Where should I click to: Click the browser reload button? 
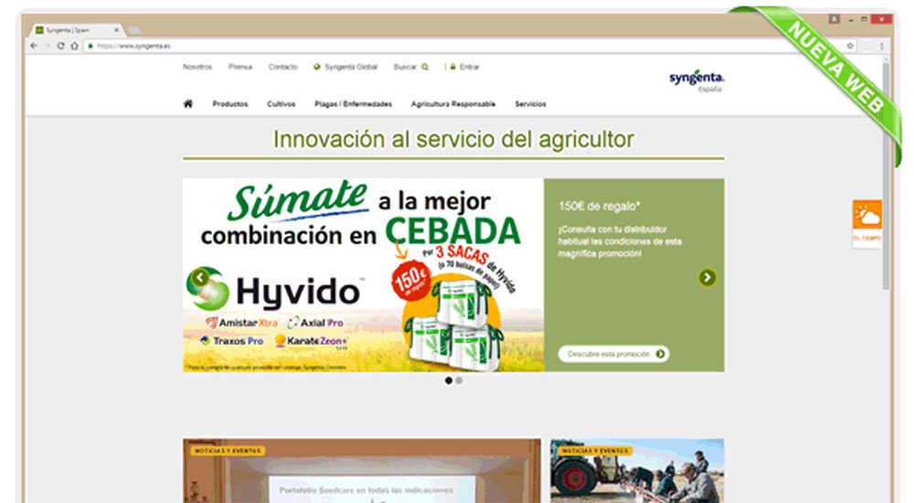[x=61, y=46]
